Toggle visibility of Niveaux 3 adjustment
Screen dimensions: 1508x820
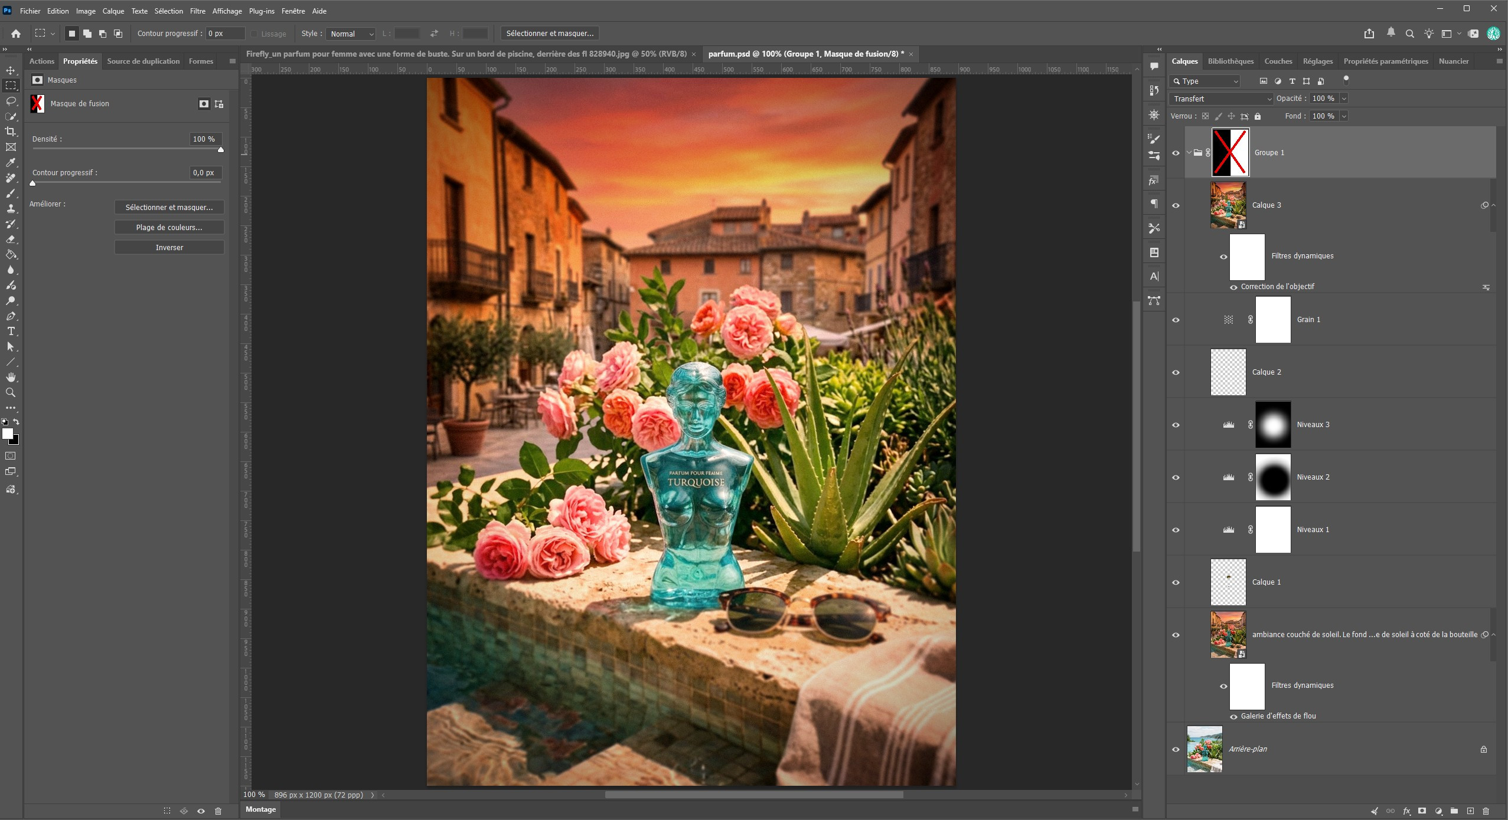point(1176,425)
